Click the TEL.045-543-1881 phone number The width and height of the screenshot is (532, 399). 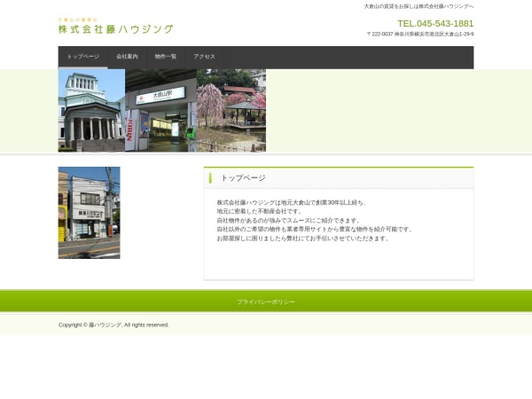435,23
